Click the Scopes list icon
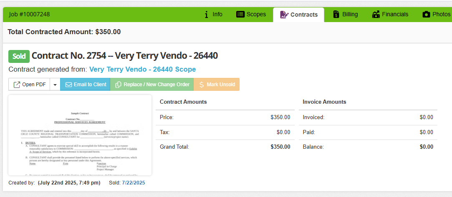 (240, 15)
